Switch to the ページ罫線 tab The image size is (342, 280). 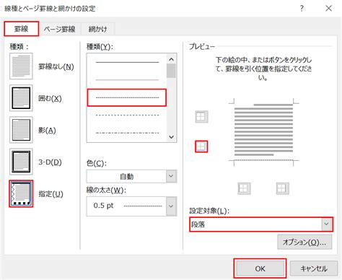[60, 30]
